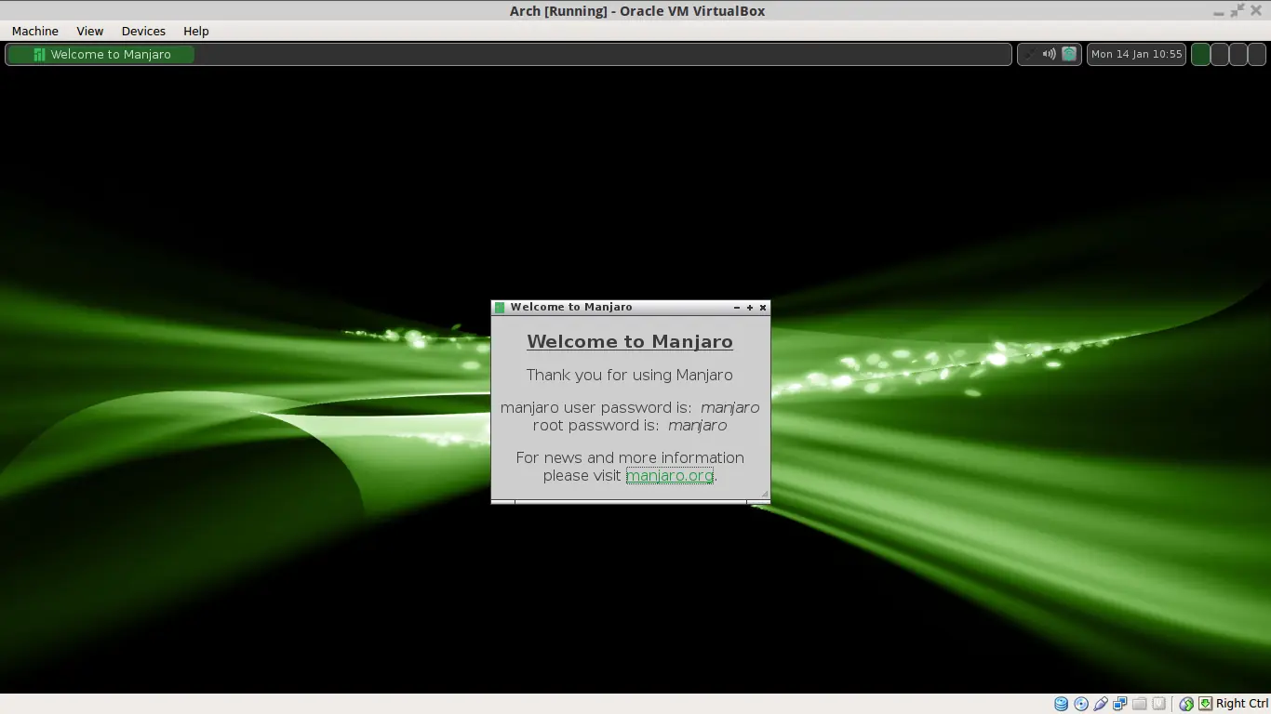This screenshot has height=714, width=1271.
Task: Expand the Help menu
Action: pos(196,31)
